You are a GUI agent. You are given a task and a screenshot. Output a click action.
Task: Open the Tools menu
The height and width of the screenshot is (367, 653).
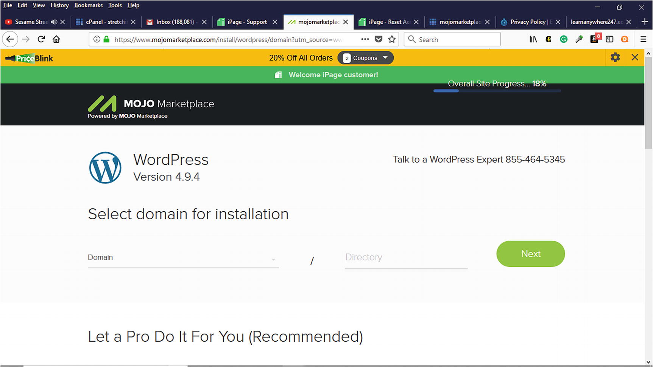(x=115, y=5)
